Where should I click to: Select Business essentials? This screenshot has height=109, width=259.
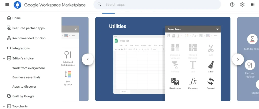(26, 77)
